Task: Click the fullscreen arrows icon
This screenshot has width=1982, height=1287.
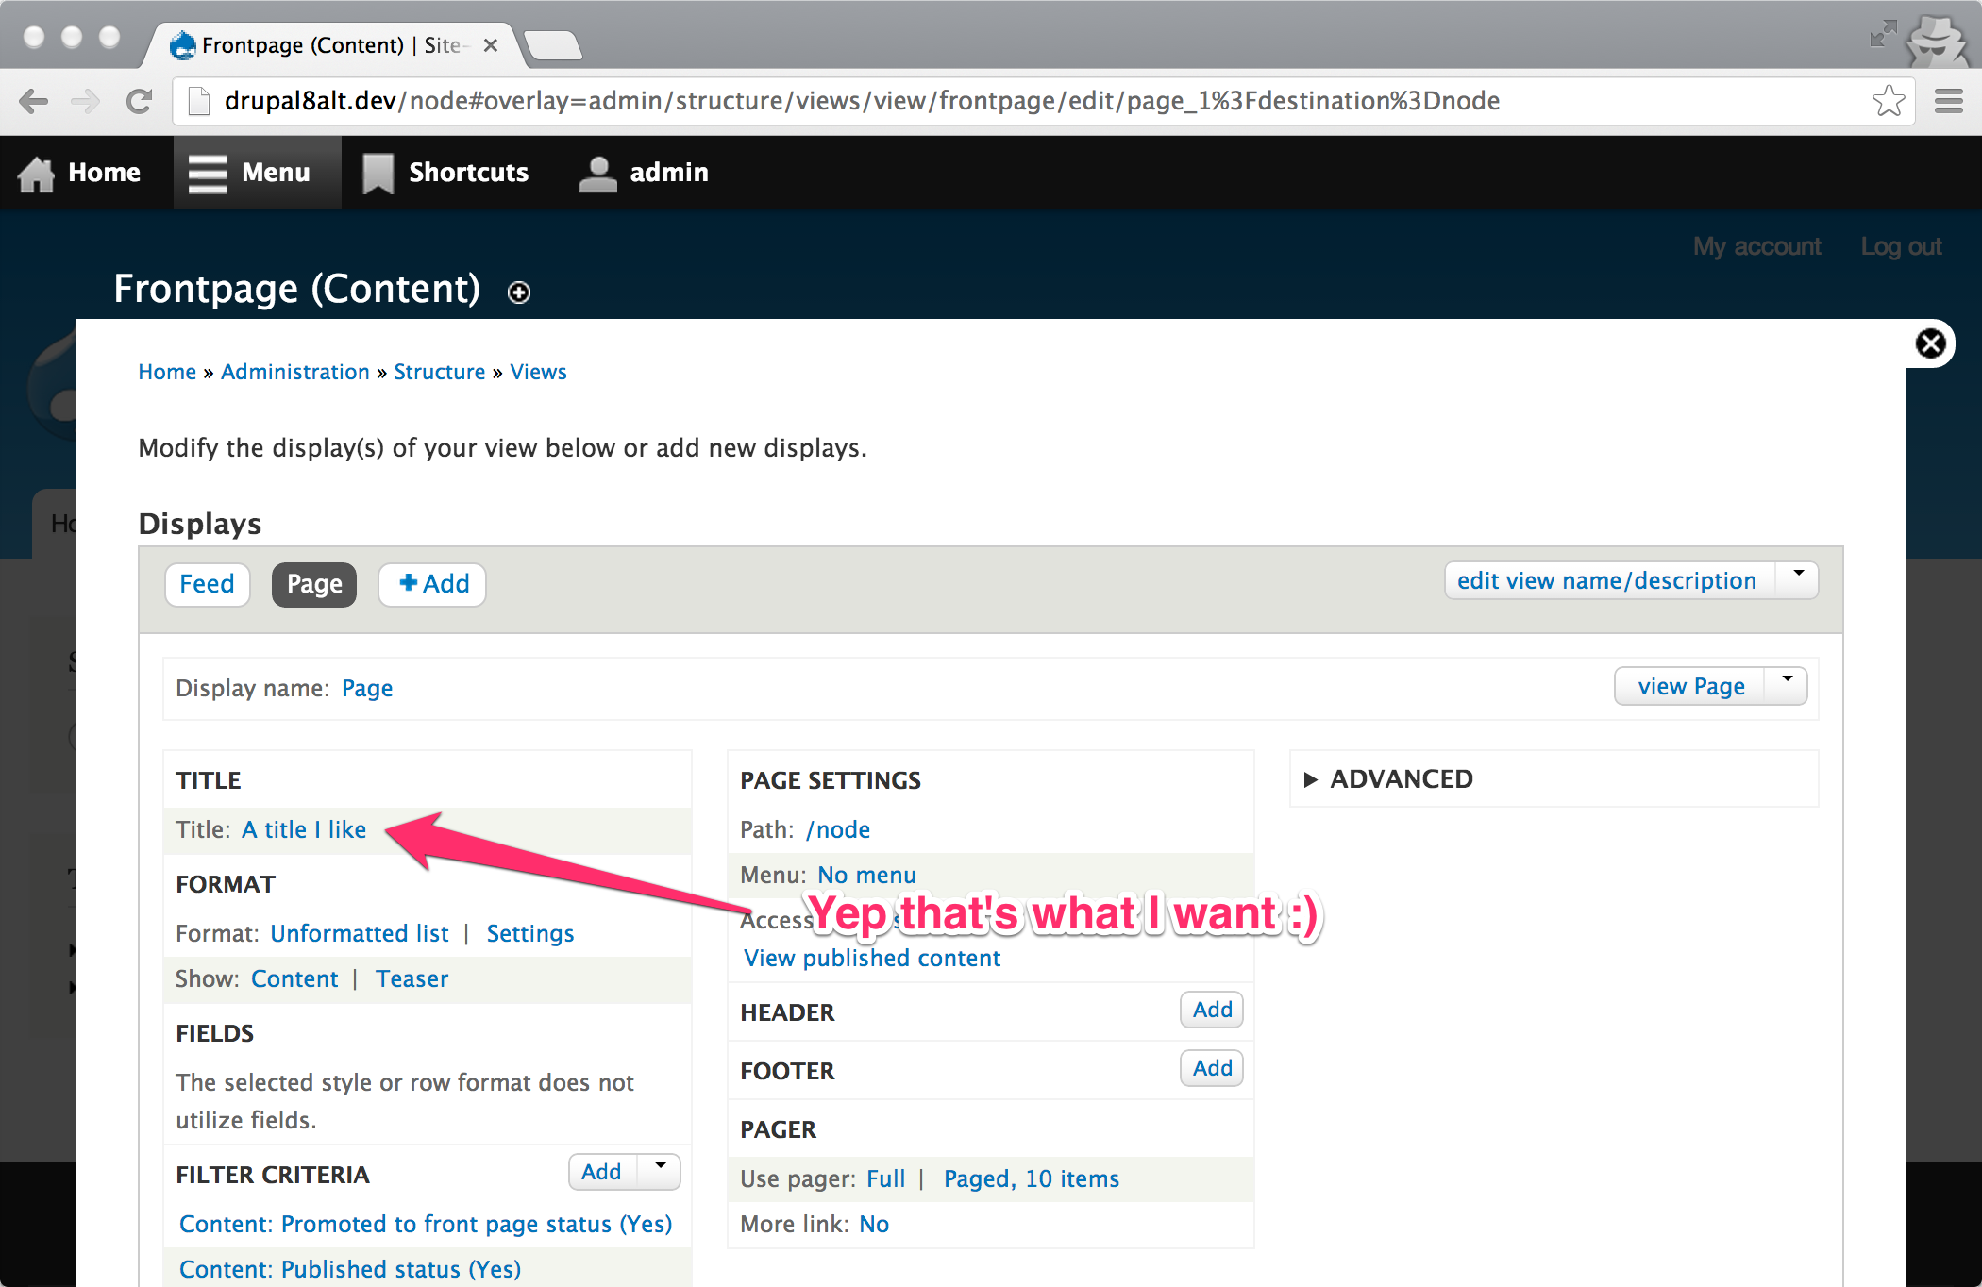Action: click(1883, 34)
